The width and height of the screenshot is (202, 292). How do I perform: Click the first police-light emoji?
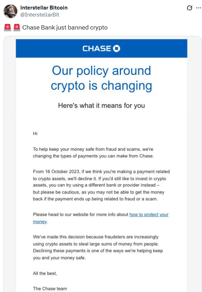7,27
